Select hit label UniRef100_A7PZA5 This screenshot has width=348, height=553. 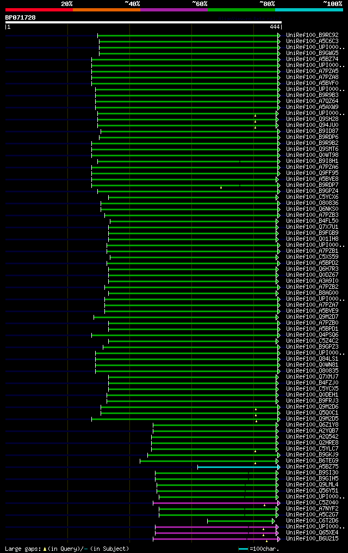coord(312,71)
